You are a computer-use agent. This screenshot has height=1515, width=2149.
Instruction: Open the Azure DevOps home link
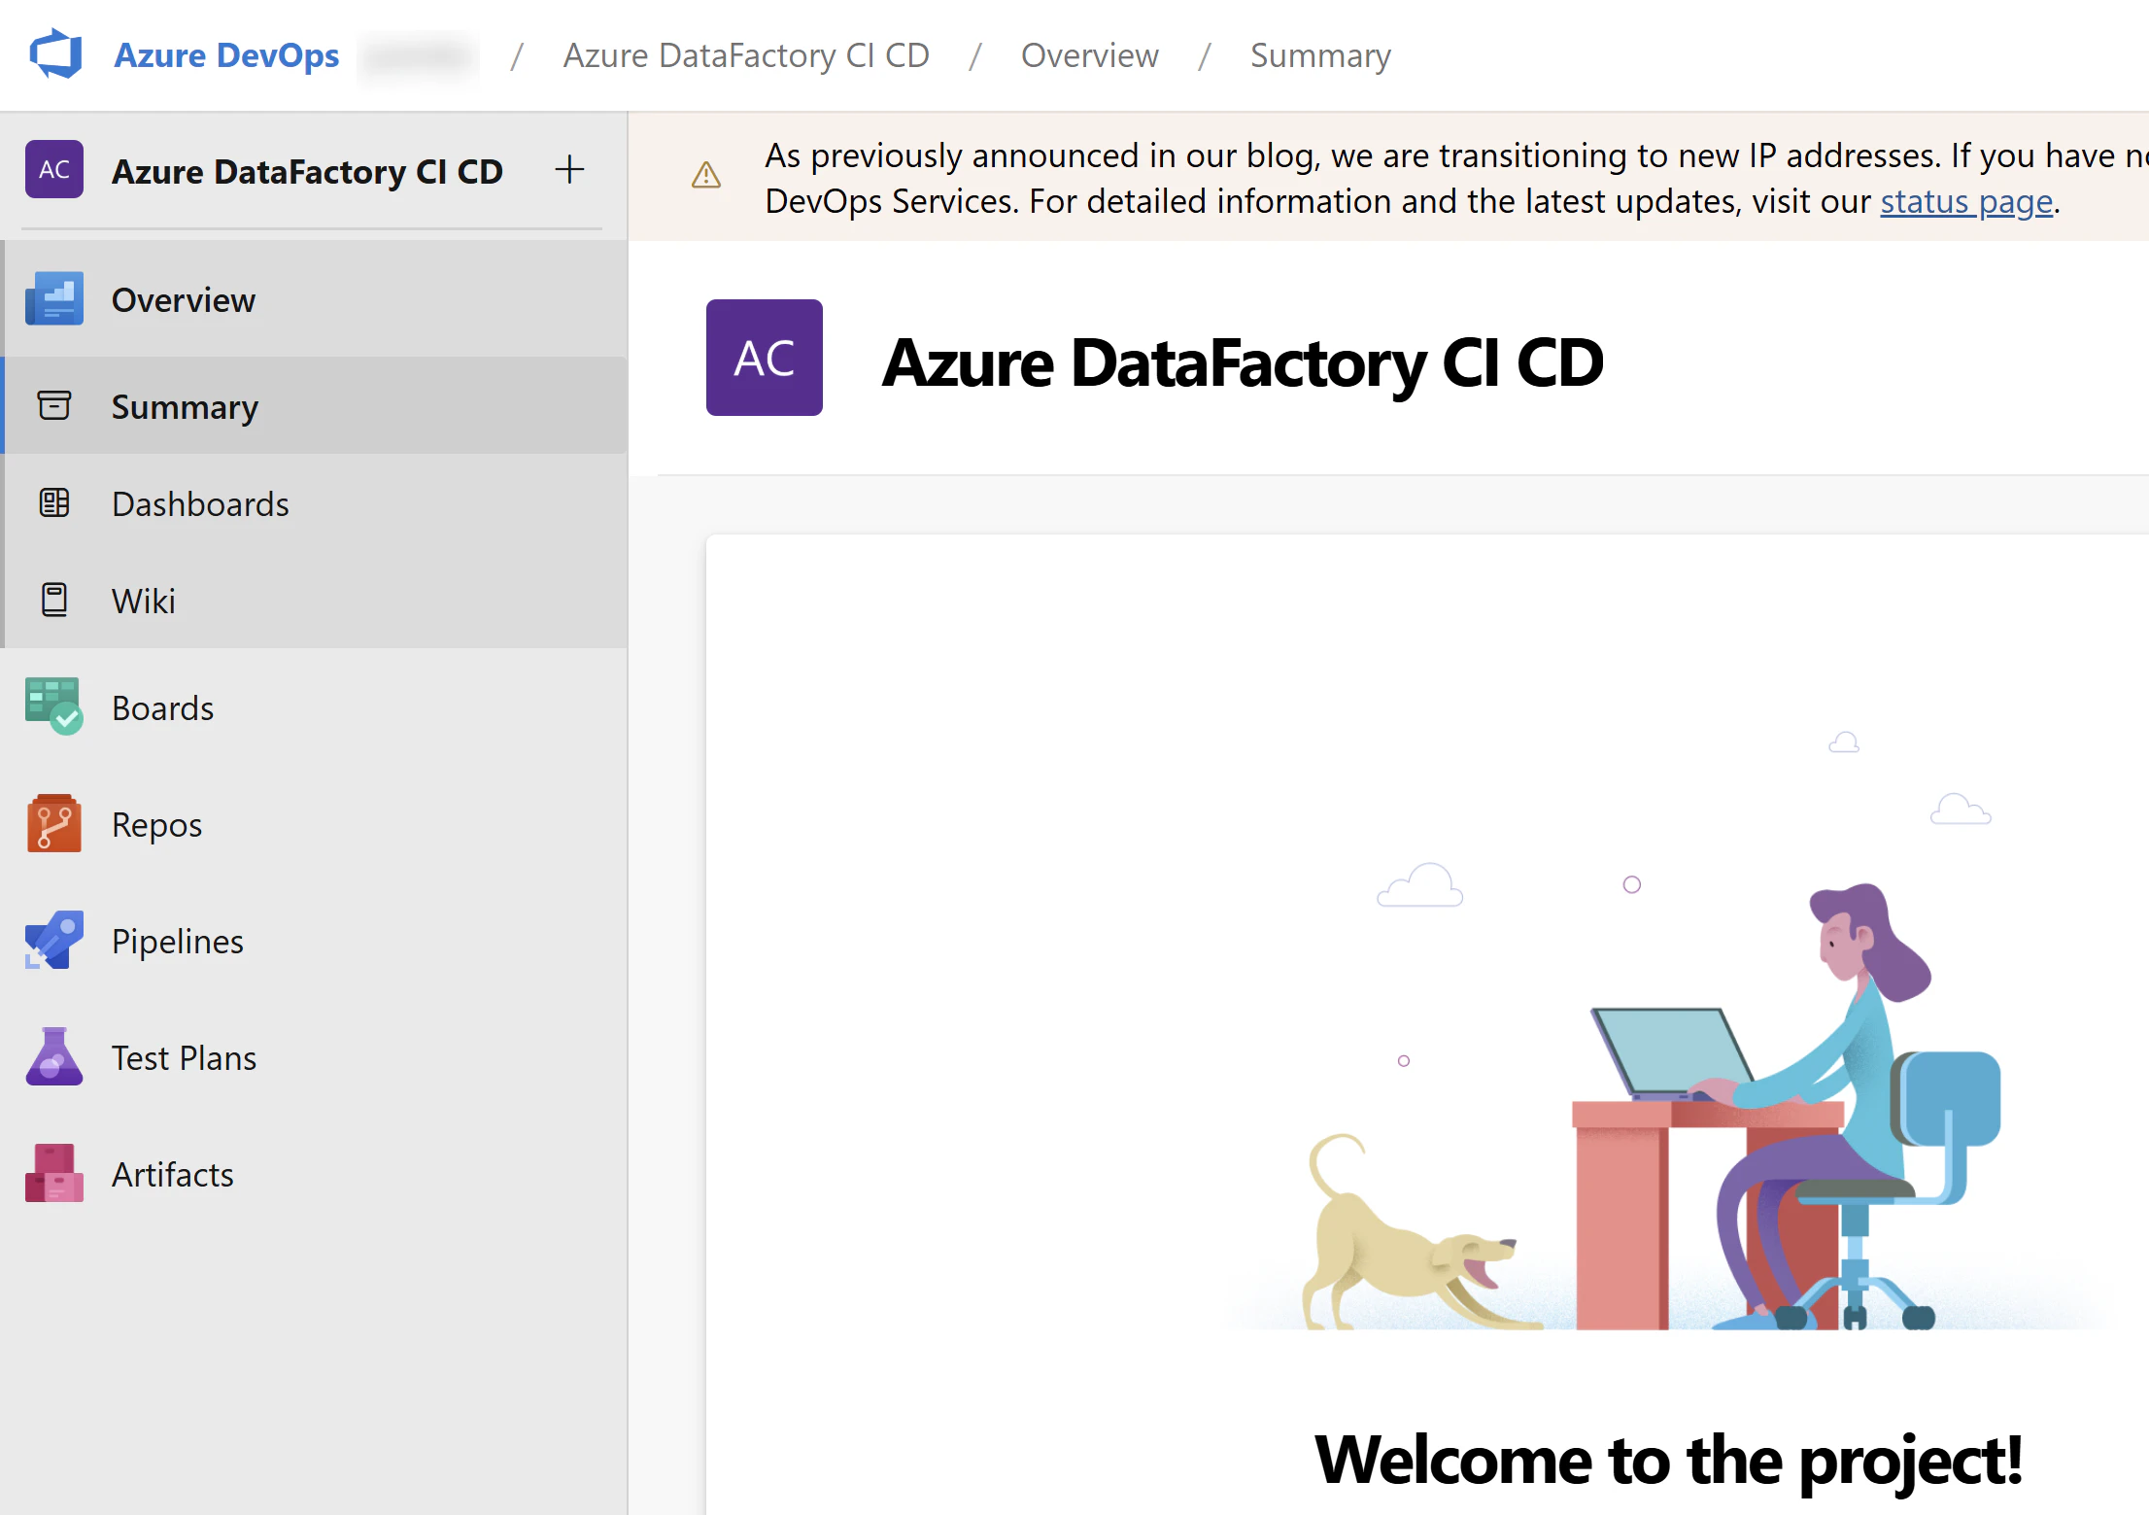click(226, 55)
